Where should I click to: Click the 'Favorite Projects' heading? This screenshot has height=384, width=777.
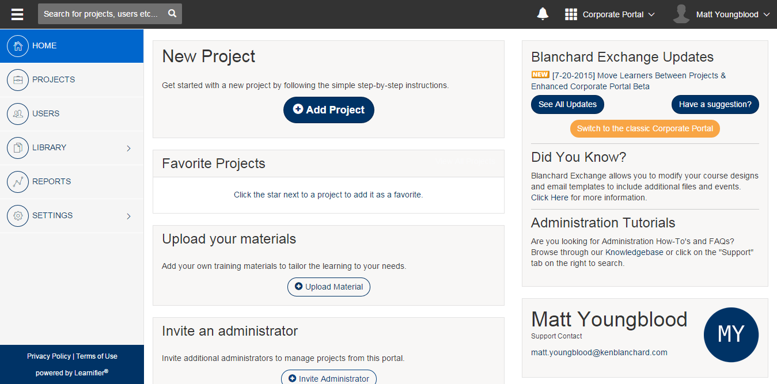click(214, 164)
